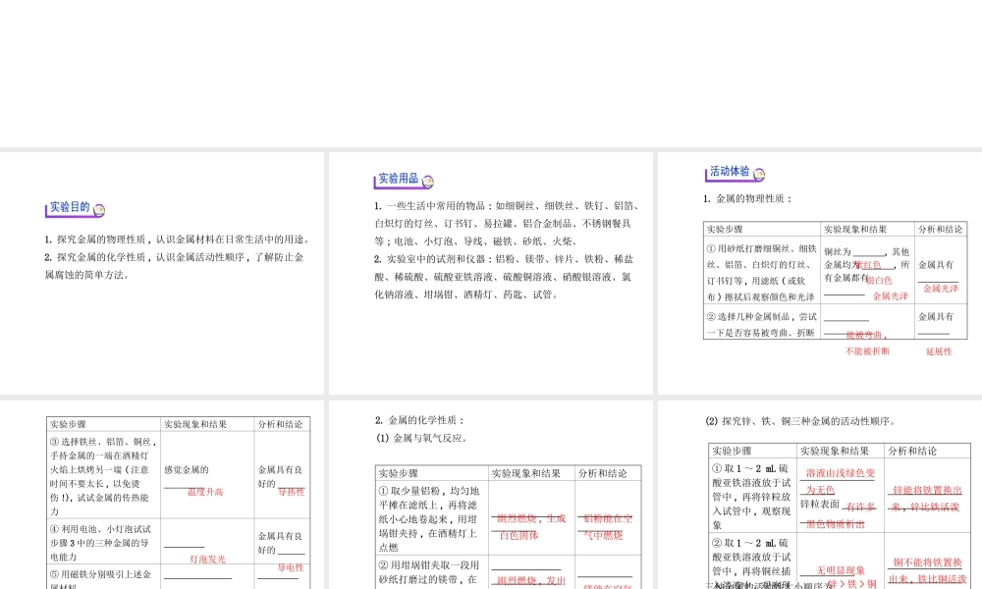Select the 活动体验 heading text
Image resolution: width=982 pixels, height=589 pixels.
pyautogui.click(x=730, y=171)
